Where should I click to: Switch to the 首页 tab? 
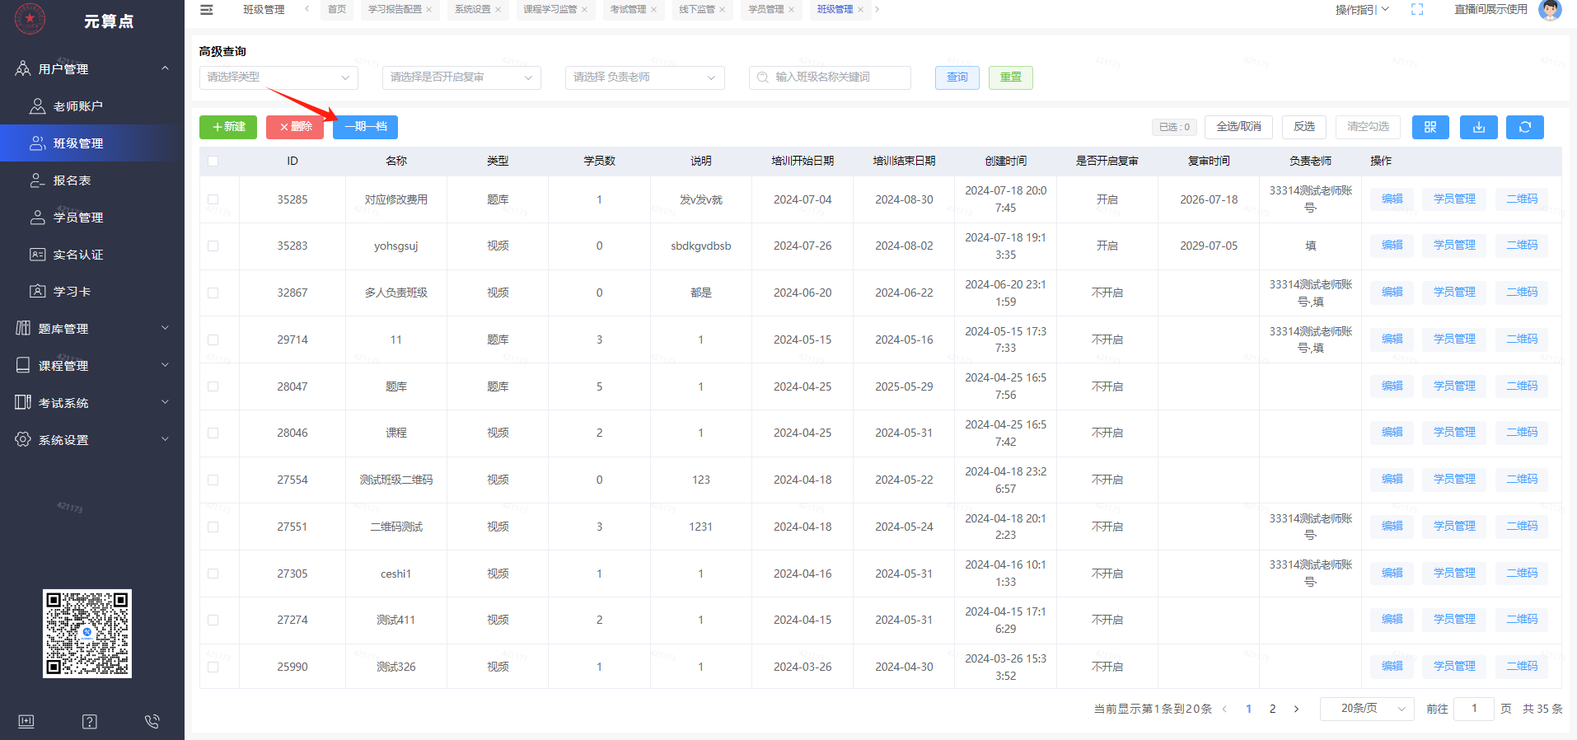pos(336,10)
